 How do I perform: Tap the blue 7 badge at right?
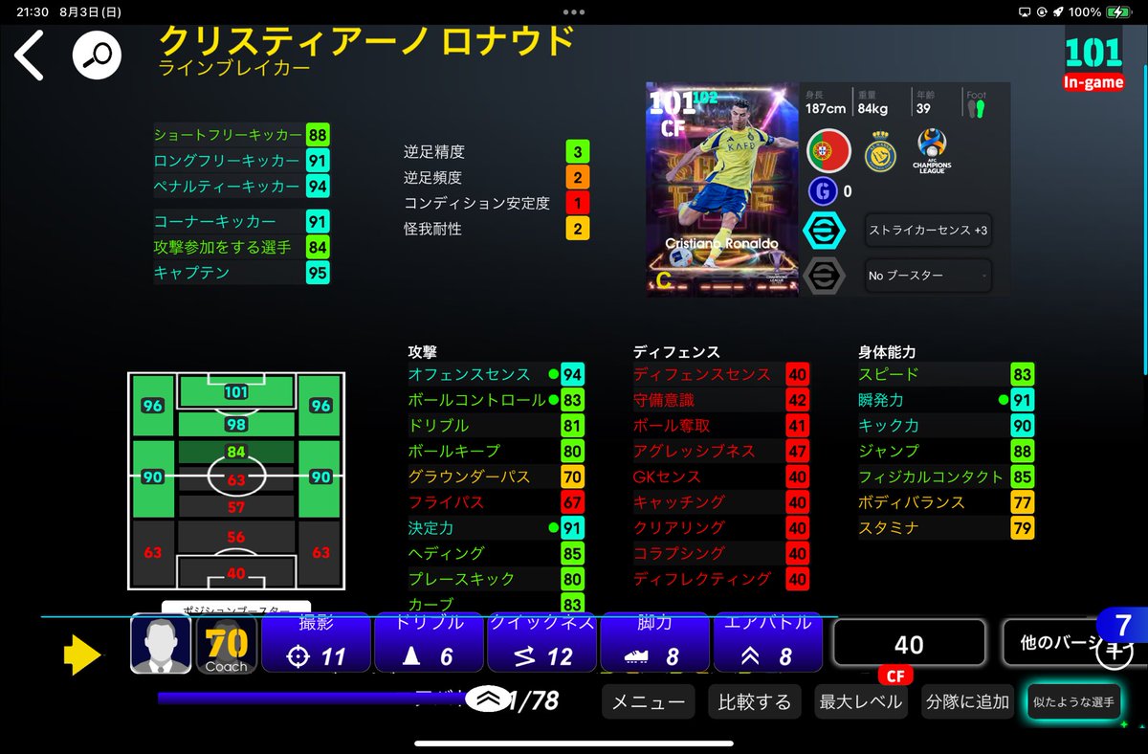point(1123,626)
